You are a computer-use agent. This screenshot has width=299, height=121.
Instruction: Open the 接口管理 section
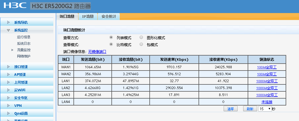point(21,67)
